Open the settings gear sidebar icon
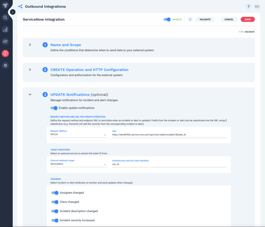This screenshot has width=265, height=227. (5, 65)
